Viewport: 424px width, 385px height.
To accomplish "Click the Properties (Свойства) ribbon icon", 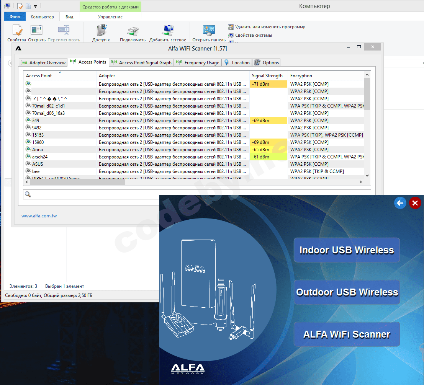I will (x=17, y=31).
